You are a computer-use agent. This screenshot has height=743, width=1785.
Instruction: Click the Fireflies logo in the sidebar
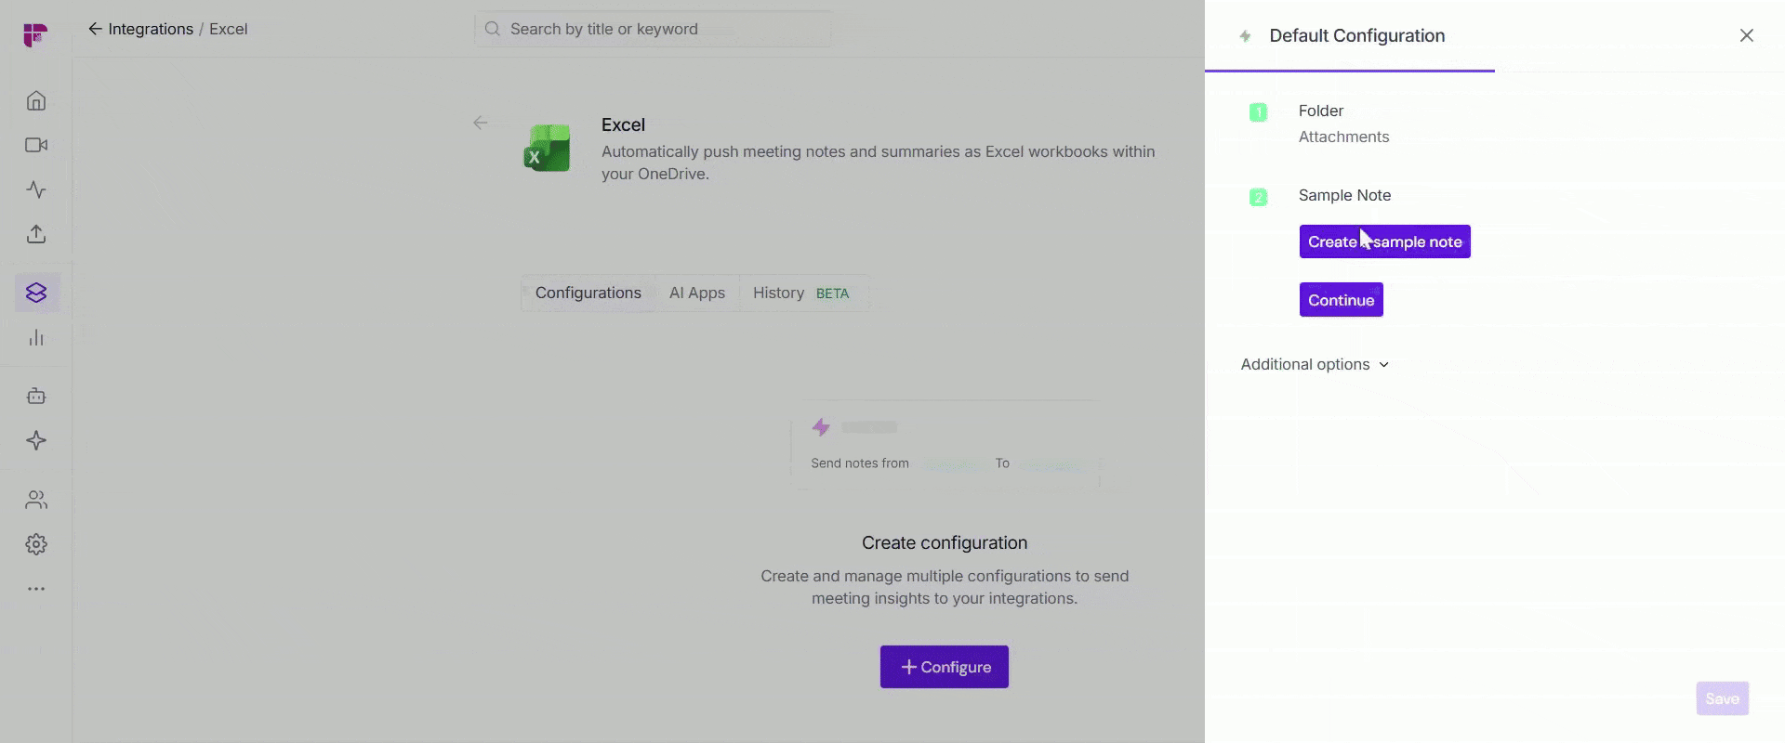tap(35, 35)
